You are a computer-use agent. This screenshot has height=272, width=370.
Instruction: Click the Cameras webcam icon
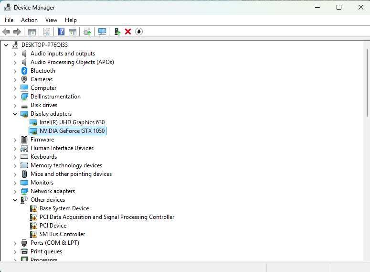tap(24, 79)
